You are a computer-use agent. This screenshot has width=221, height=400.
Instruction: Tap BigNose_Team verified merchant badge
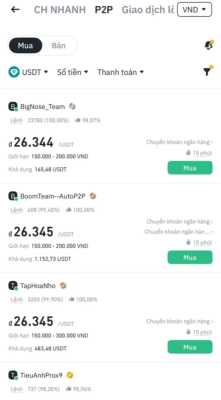point(72,106)
